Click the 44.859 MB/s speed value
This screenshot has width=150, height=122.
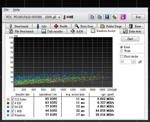105,111
